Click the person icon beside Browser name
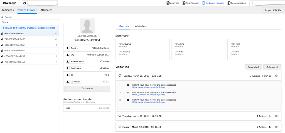This screenshot has height=133, width=285. point(67,62)
